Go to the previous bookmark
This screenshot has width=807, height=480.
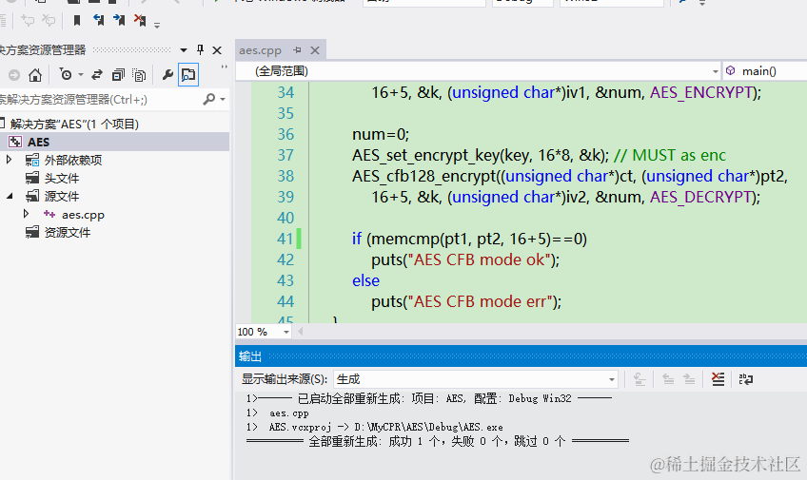[x=98, y=20]
